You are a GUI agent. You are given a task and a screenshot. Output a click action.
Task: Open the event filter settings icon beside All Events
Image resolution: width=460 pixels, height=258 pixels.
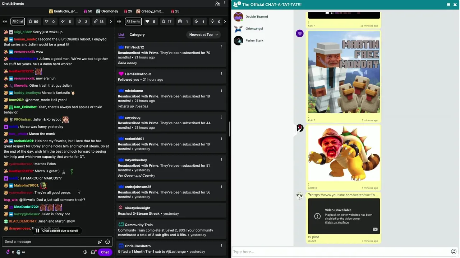tap(119, 21)
